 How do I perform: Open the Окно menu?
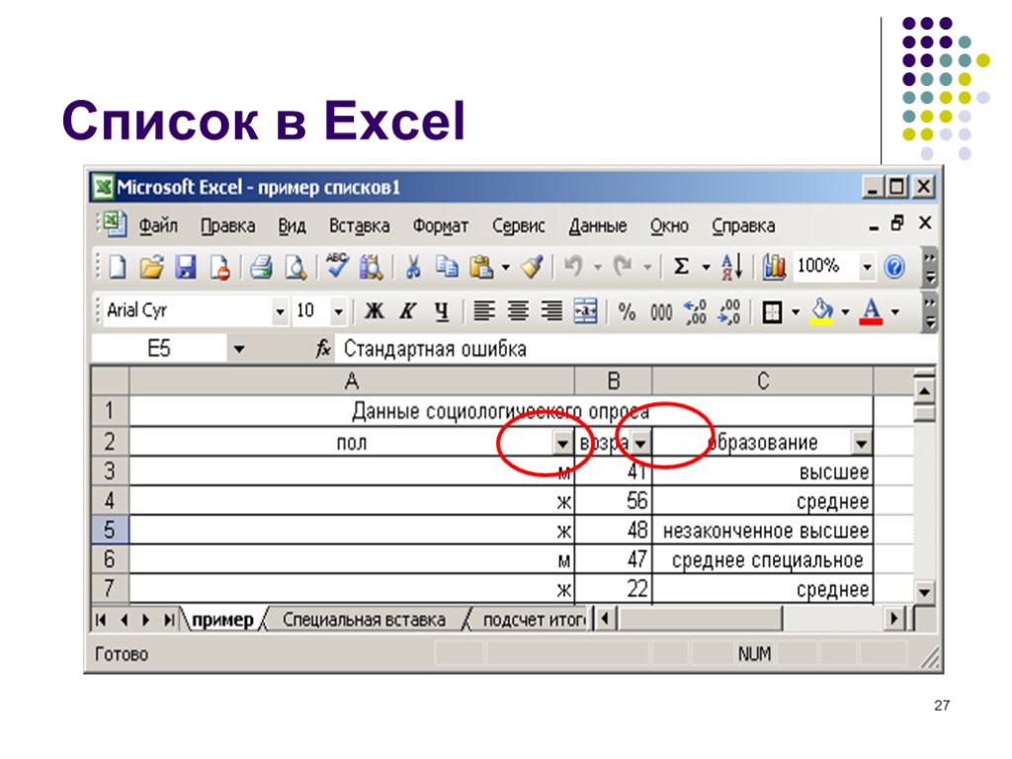click(669, 226)
